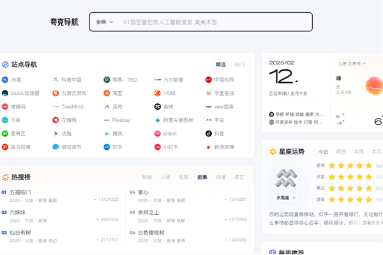The image size is (383, 255).
Task: Switch to the 热门 sites tab
Action: [239, 64]
